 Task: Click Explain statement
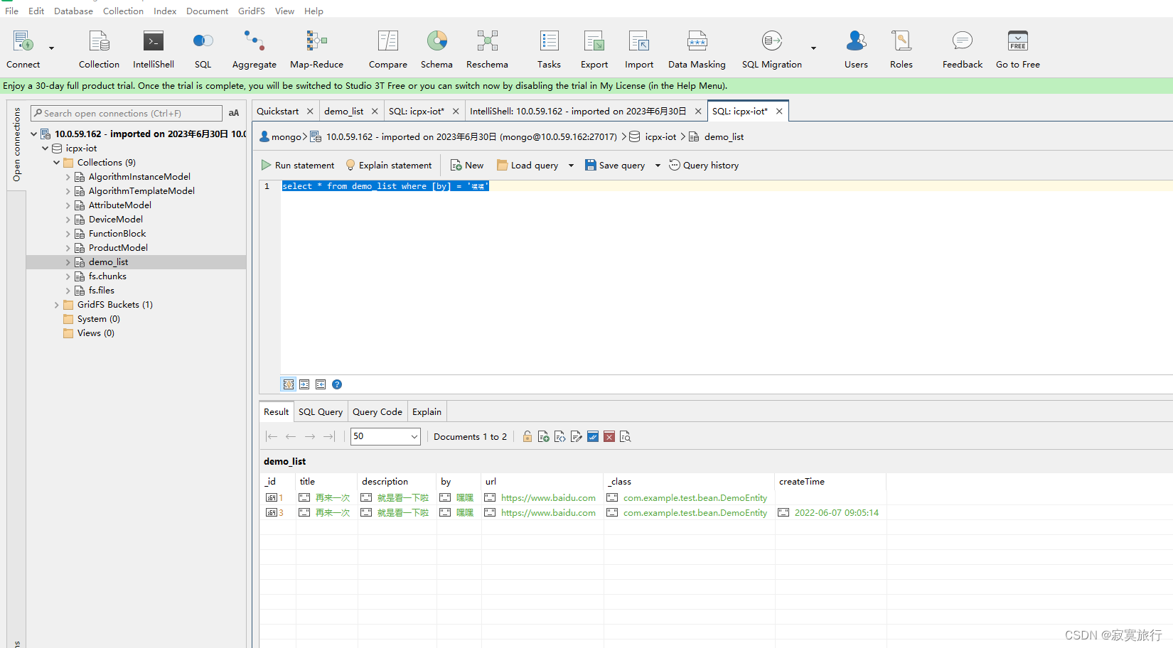click(x=389, y=166)
